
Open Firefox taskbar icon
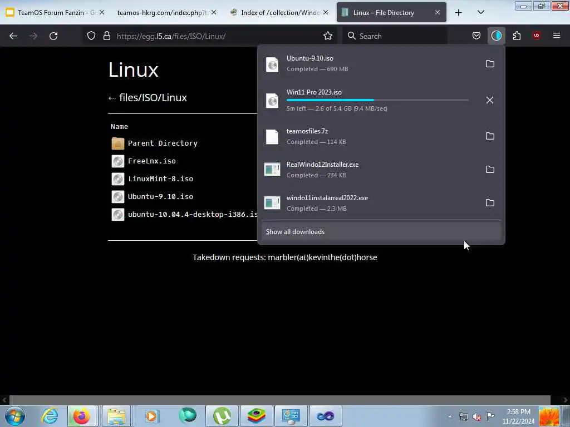click(82, 416)
